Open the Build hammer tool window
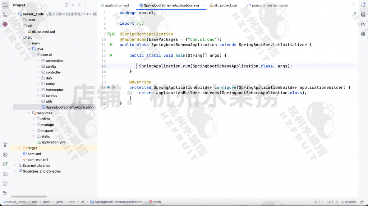The width and height of the screenshot is (368, 206). pyautogui.click(x=5, y=145)
